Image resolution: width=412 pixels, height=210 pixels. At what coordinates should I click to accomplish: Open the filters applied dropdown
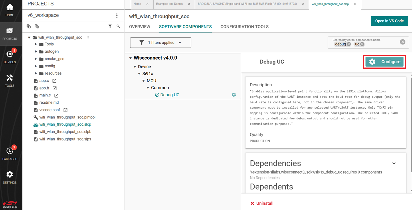pos(161,43)
